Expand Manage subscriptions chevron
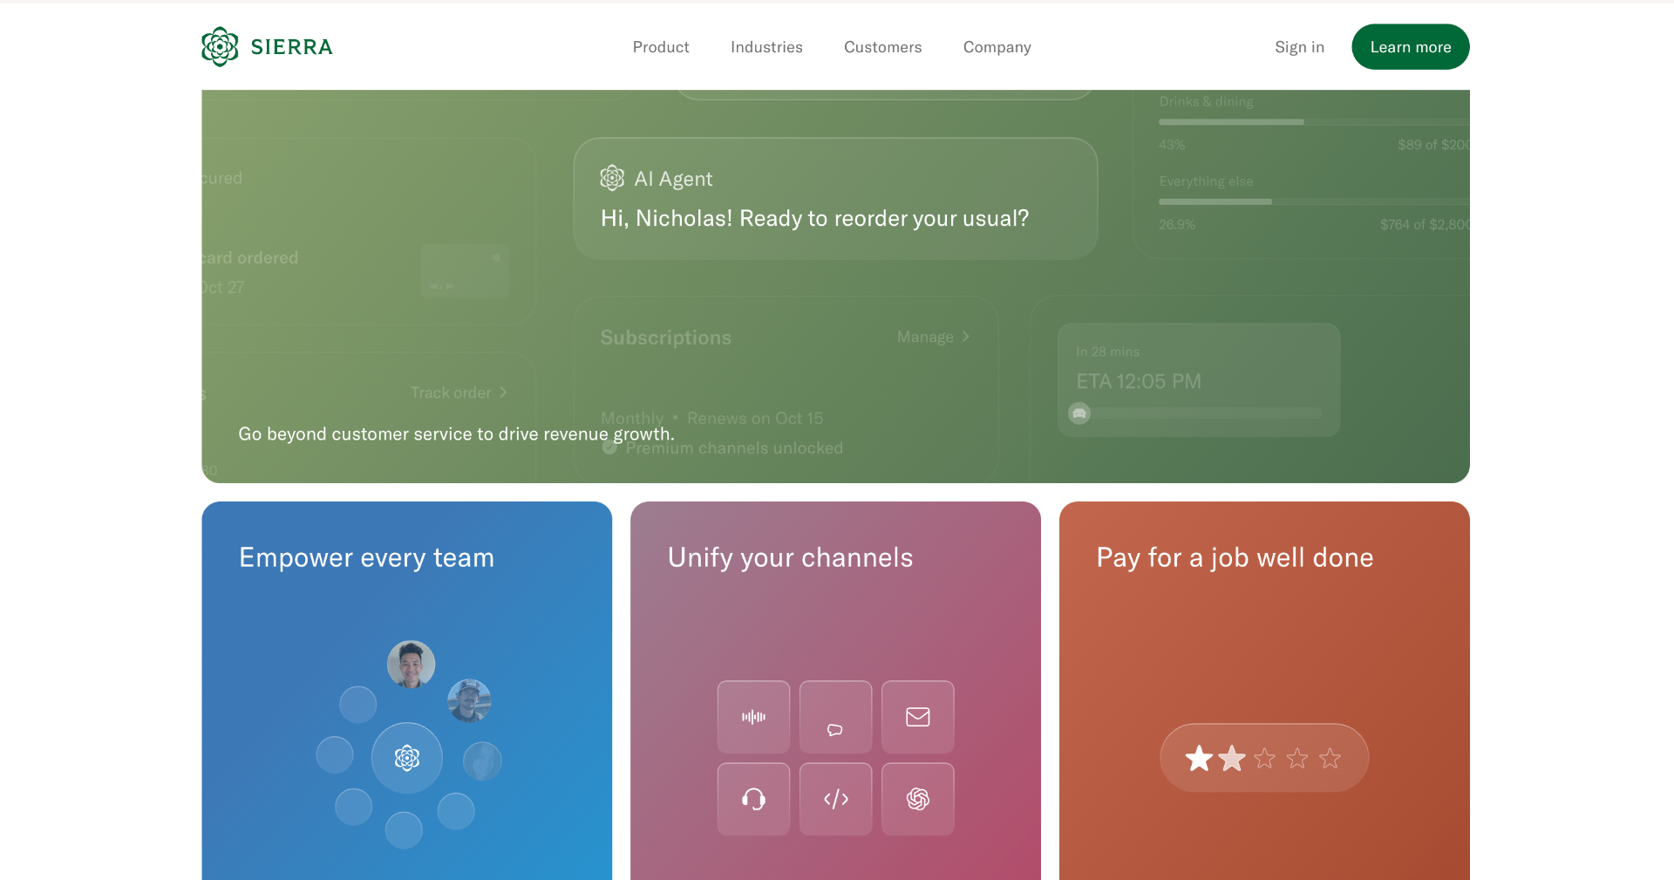This screenshot has height=880, width=1674. 965,337
